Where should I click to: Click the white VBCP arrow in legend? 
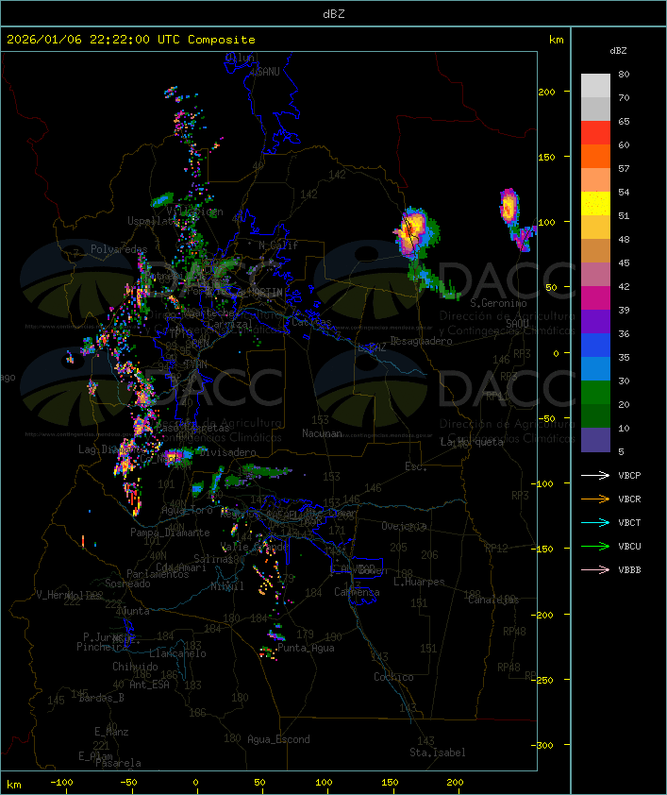595,476
